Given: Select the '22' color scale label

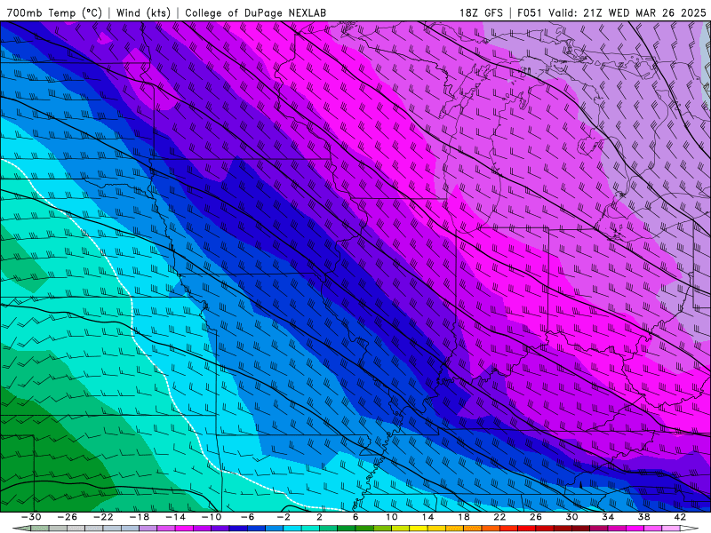Looking at the screenshot, I should pos(499,517).
